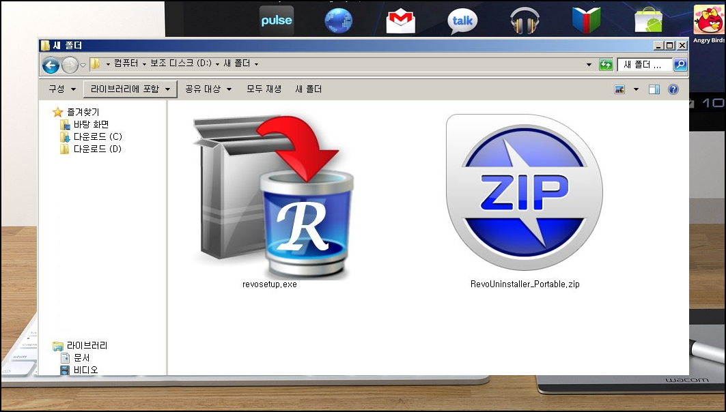Open 문서 library
726x412 pixels.
pyautogui.click(x=81, y=358)
